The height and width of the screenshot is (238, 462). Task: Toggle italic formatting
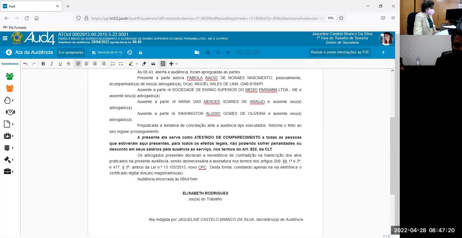52,64
